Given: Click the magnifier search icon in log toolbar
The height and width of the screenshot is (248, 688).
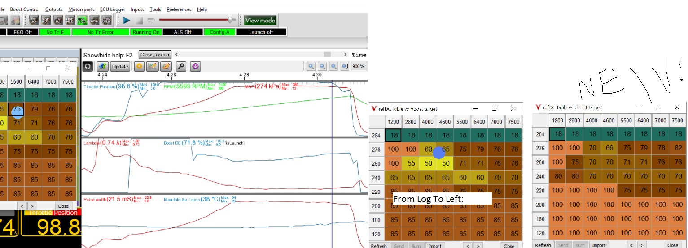Looking at the screenshot, I should point(181,66).
